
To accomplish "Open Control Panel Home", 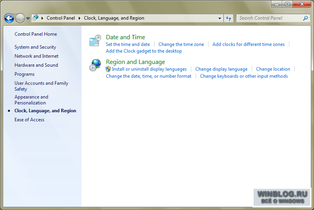I will 36,34.
